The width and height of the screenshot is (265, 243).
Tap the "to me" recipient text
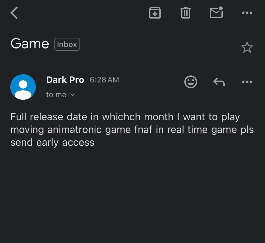click(56, 95)
